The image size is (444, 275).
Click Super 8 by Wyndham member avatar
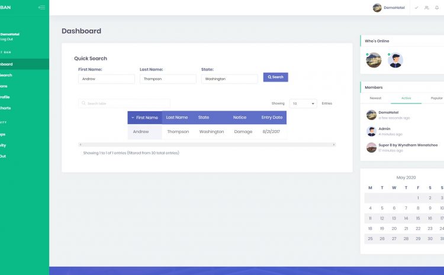coord(371,147)
